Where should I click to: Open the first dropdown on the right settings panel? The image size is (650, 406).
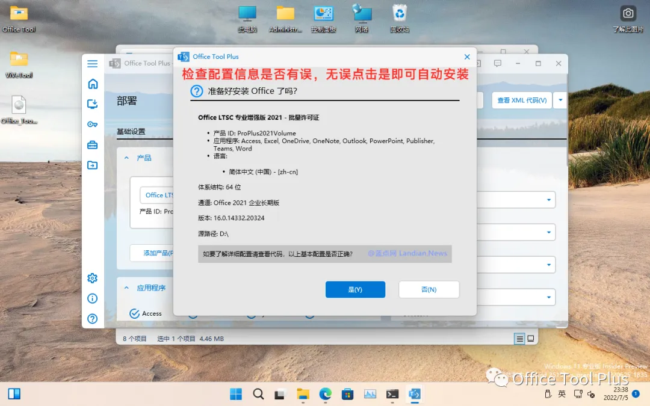(516, 200)
